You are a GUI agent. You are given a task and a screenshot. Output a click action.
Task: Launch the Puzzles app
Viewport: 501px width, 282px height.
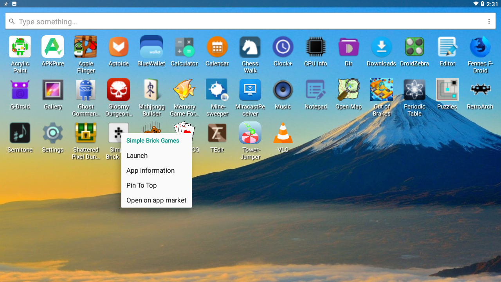pos(447,90)
